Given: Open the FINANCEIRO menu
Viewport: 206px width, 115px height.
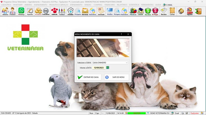Looking at the screenshot, I should 110,5.
